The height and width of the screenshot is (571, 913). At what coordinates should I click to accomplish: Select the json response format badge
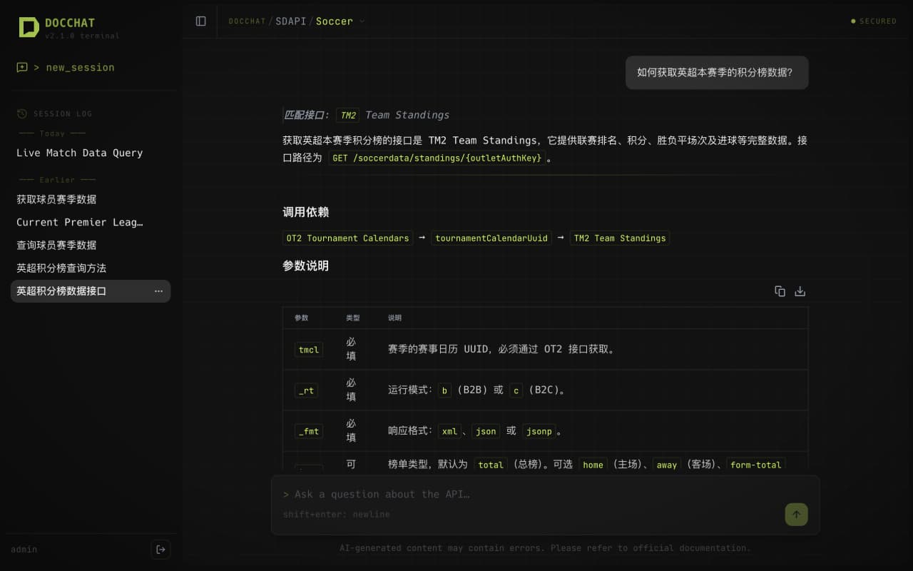click(x=485, y=431)
